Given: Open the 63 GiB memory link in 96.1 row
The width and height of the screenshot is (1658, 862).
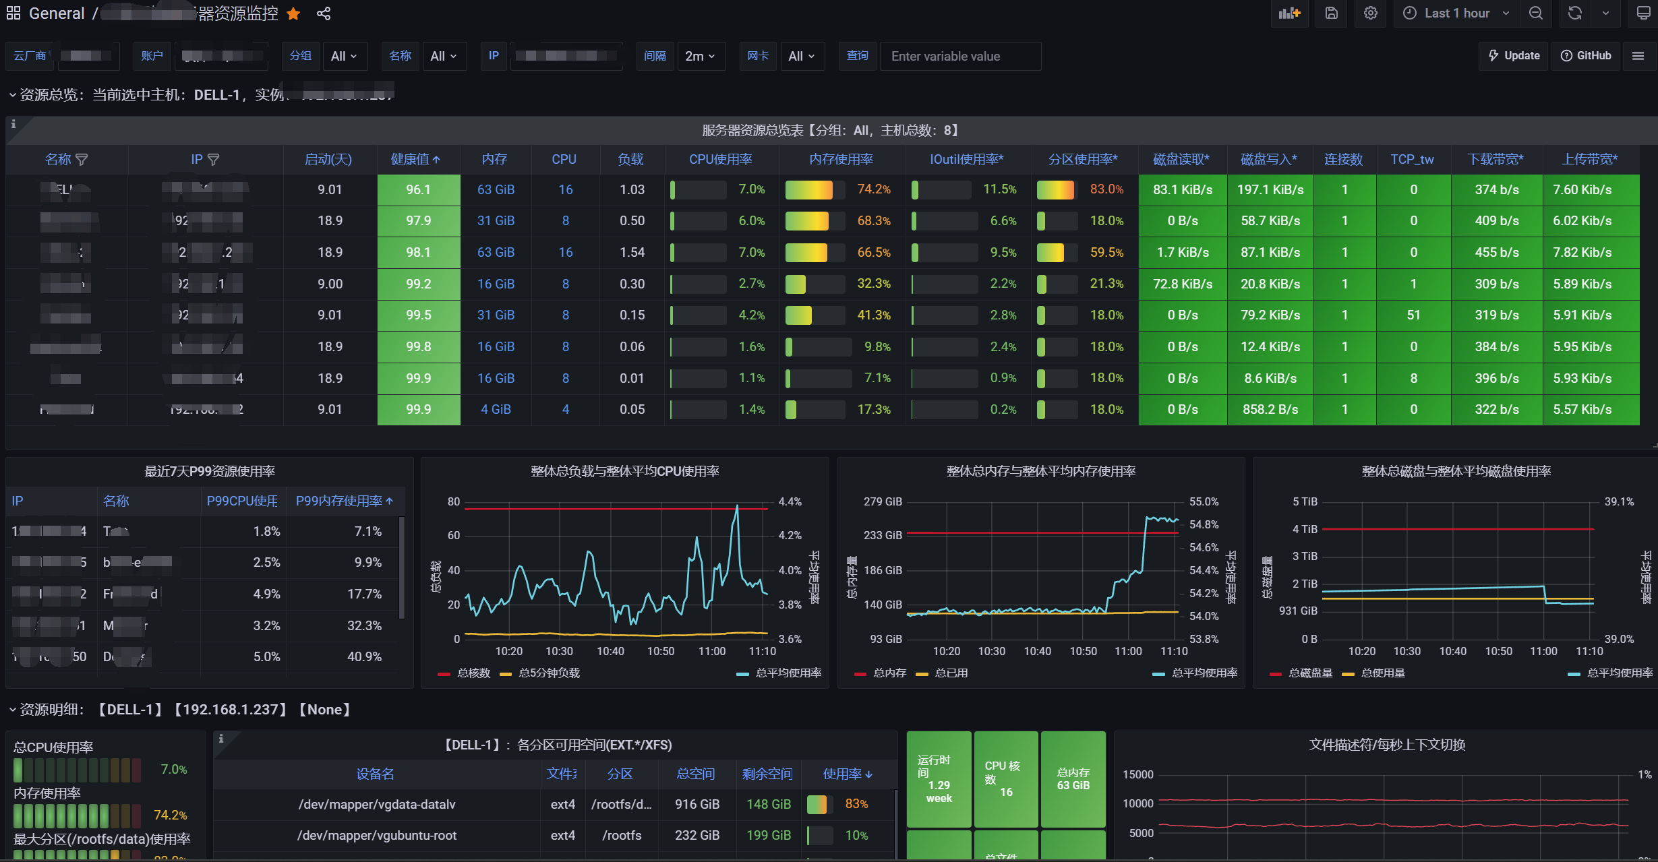Looking at the screenshot, I should pos(496,190).
